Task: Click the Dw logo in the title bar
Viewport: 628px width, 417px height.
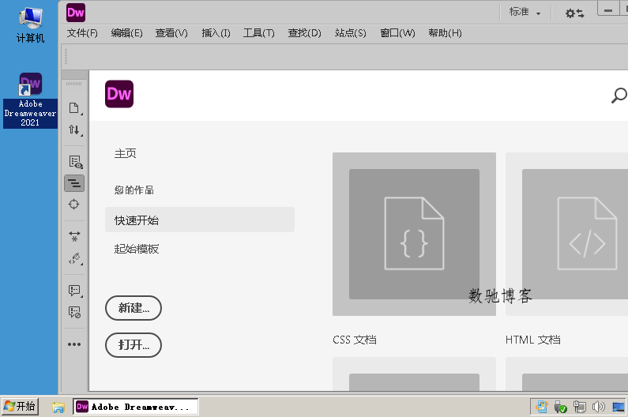Action: [x=76, y=13]
